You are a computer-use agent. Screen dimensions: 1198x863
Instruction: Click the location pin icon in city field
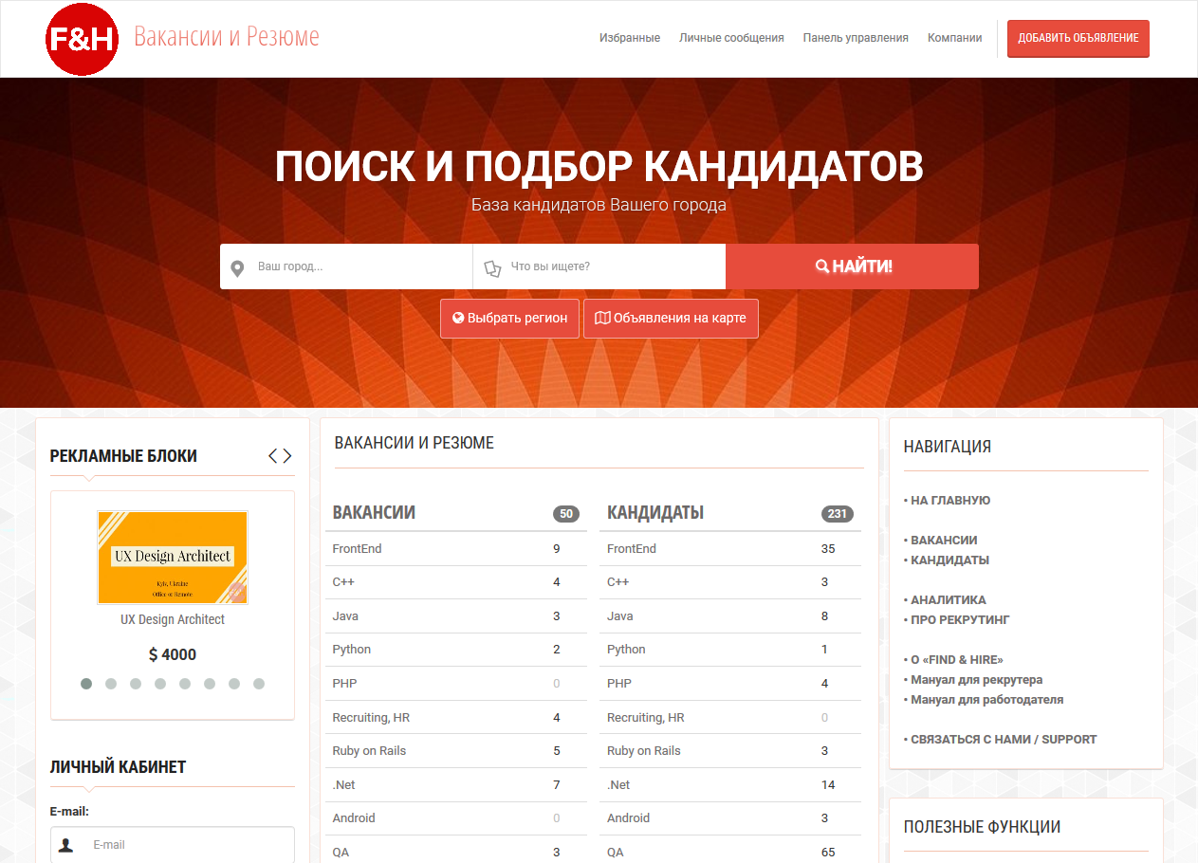click(x=237, y=268)
